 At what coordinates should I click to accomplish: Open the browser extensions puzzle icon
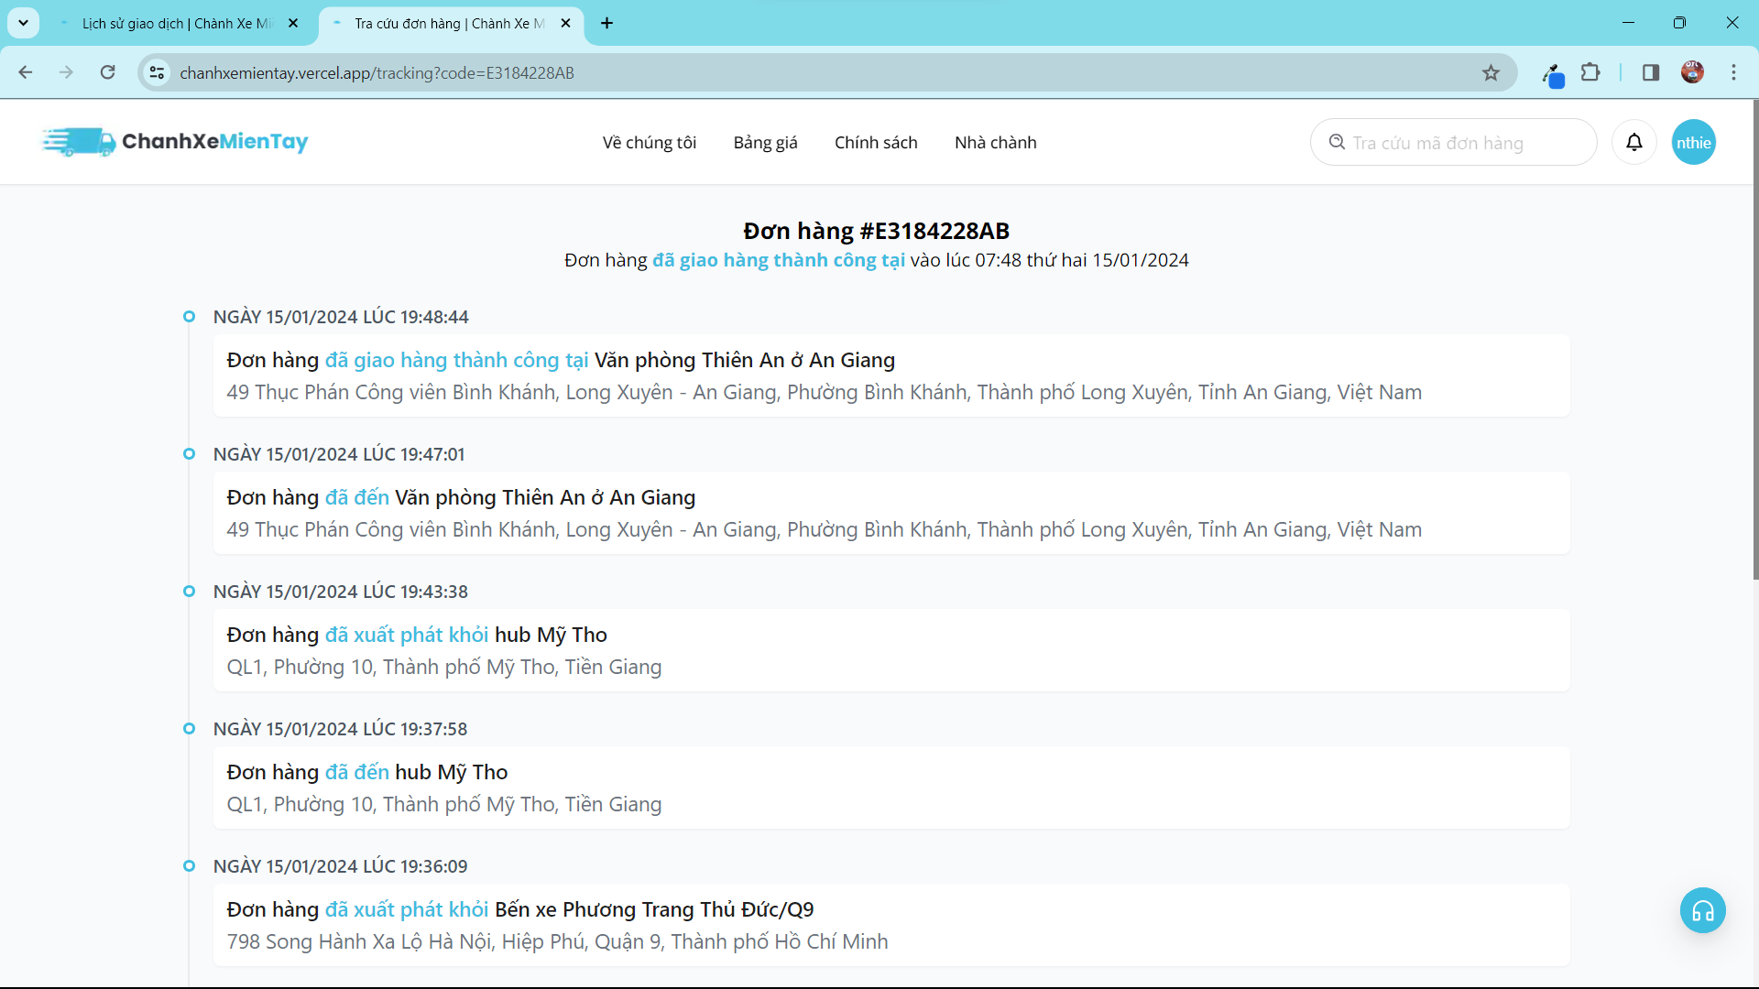coord(1591,72)
